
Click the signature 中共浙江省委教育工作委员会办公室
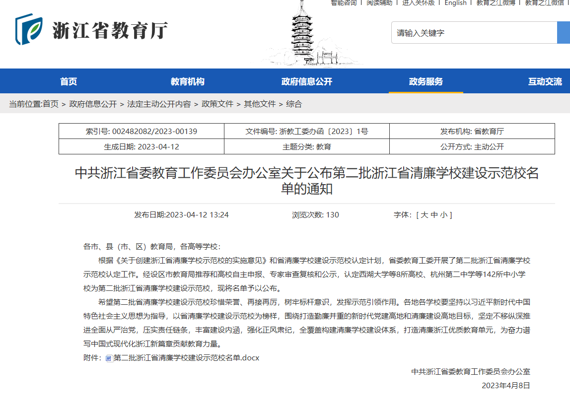point(471,372)
